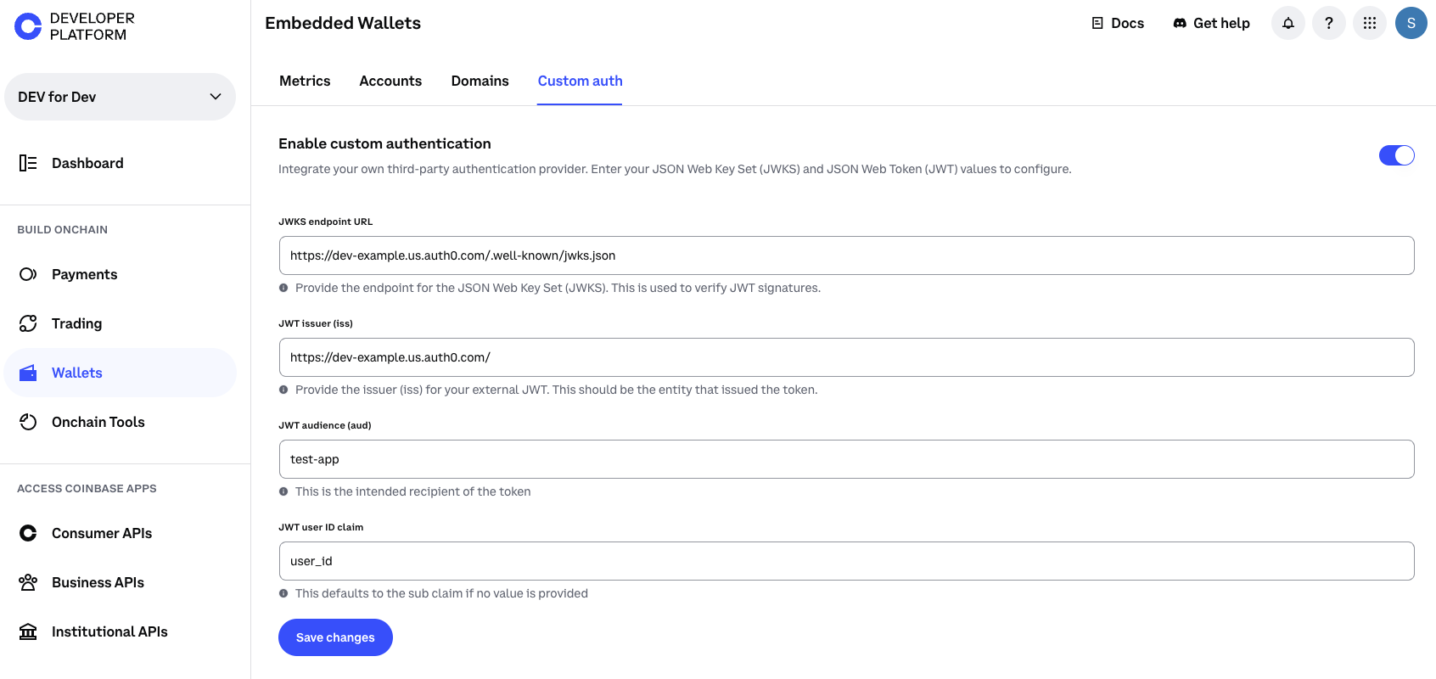Select the Payments icon in the sidebar

tap(28, 273)
